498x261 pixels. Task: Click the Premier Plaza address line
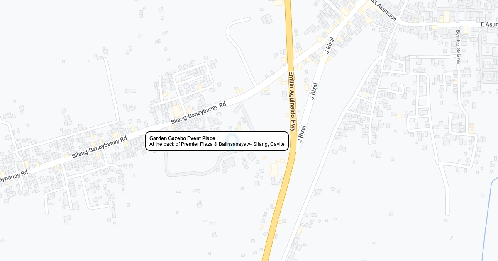pos(217,144)
